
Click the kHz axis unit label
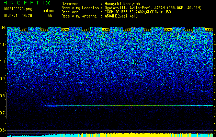[x=3, y=28]
